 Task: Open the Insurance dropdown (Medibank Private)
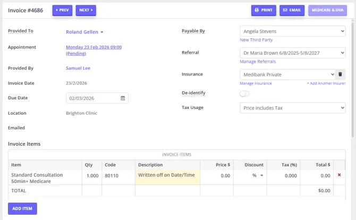coord(287,74)
